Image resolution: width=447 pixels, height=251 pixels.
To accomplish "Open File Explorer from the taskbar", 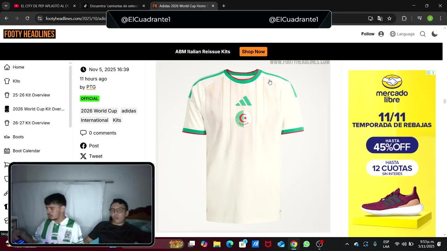I will [x=217, y=244].
